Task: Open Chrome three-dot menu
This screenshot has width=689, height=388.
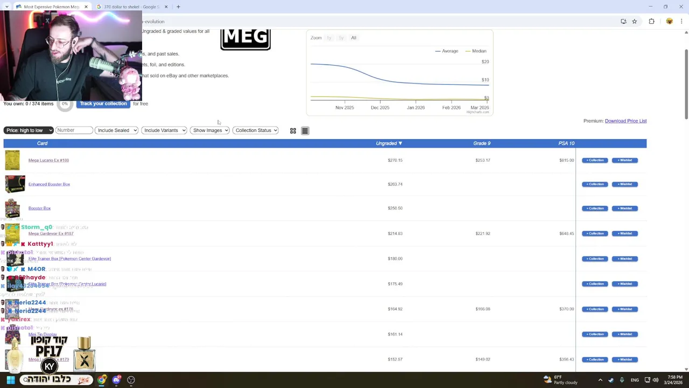Action: point(681,22)
